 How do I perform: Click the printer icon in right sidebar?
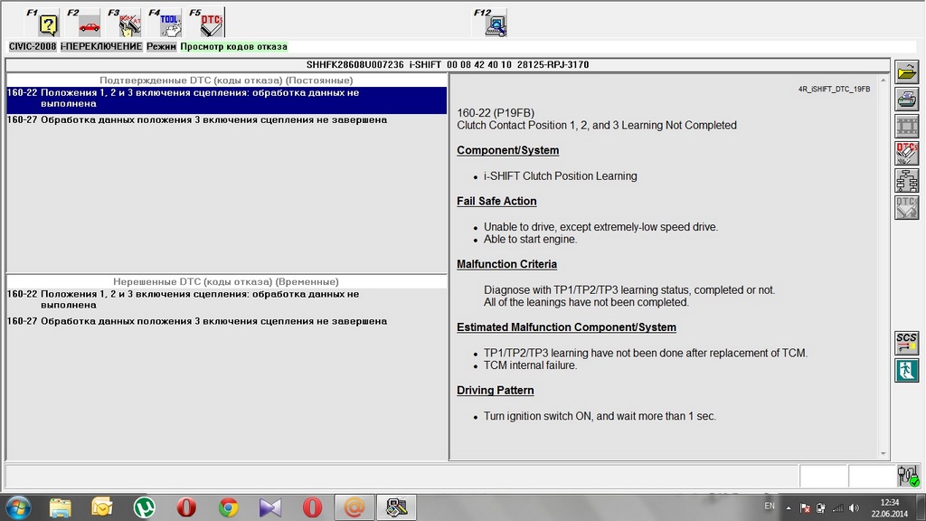point(906,99)
